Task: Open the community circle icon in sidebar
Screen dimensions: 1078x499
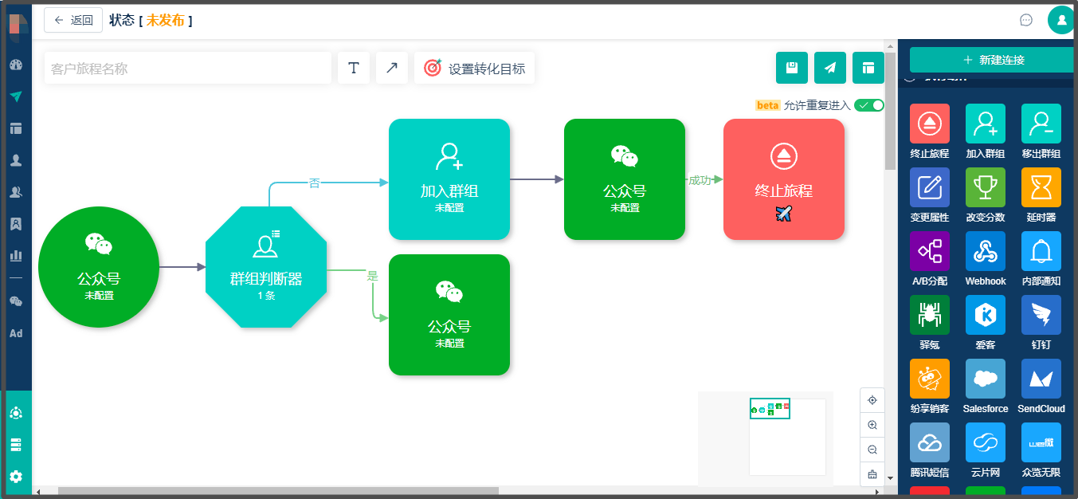Action: [16, 413]
